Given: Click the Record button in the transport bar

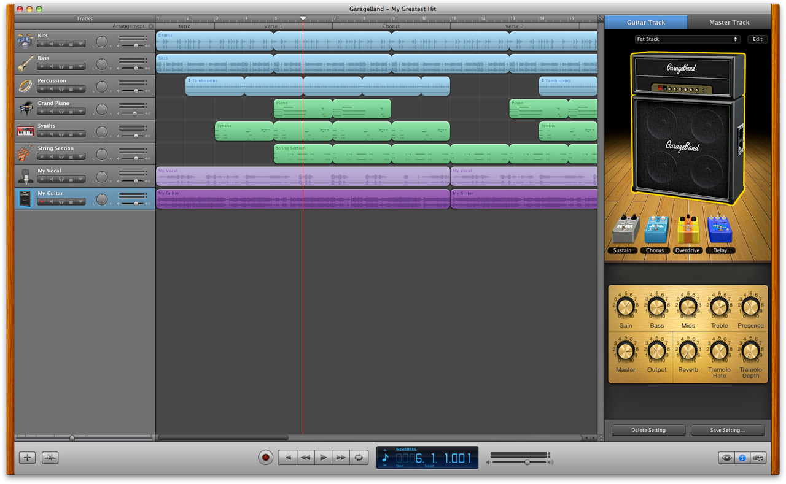Looking at the screenshot, I should tap(265, 458).
